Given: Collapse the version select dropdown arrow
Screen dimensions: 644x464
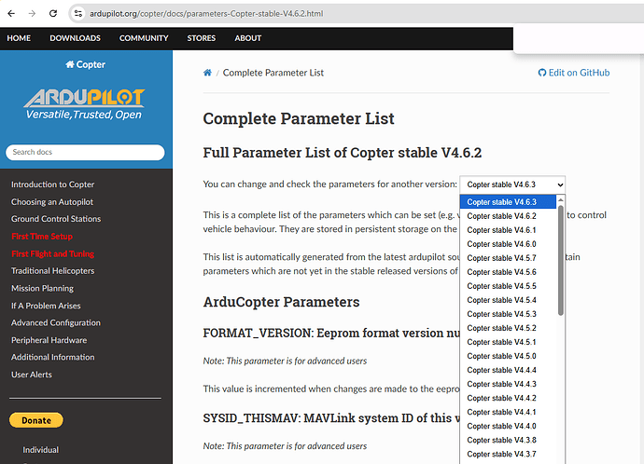Looking at the screenshot, I should tap(560, 184).
